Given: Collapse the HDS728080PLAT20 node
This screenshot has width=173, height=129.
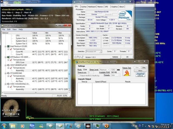Looking at the screenshot, I should coord(5,65).
